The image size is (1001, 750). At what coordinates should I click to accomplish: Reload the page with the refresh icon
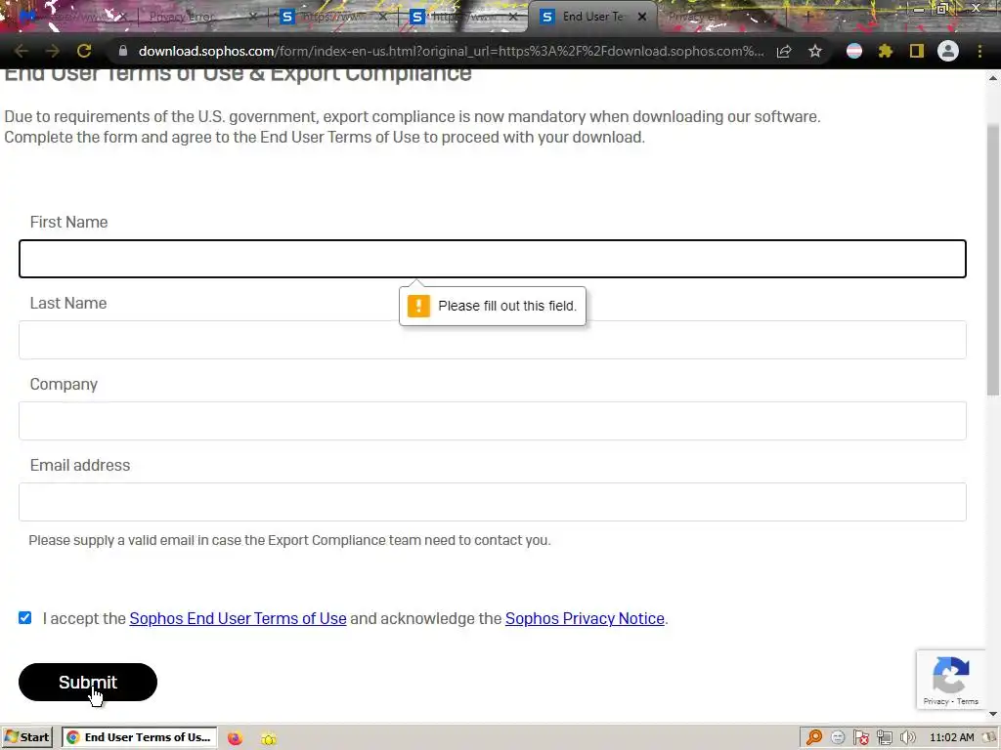coord(84,51)
